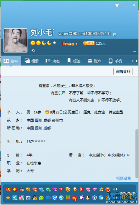Switch to the 手机 tab
Screen dimensions: 139x205
(x=115, y=61)
